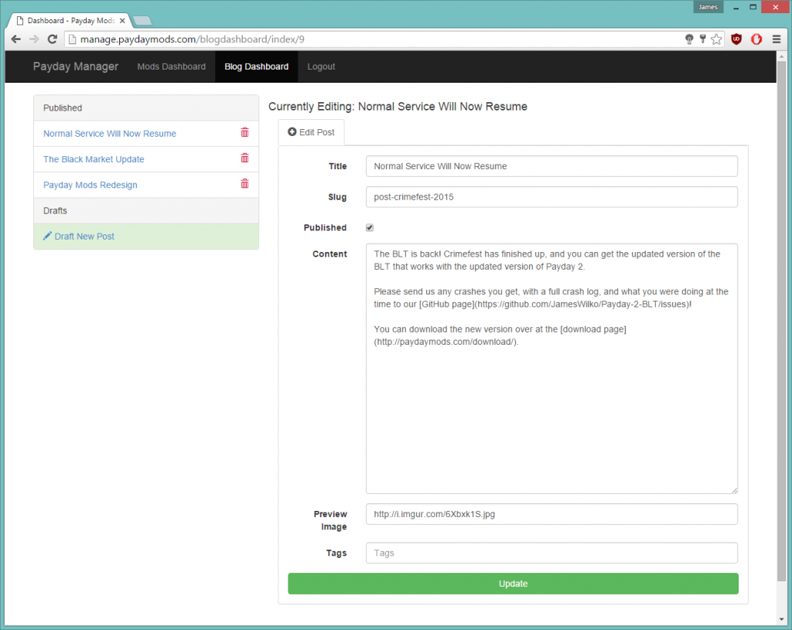Click the lightbulb icon in the address bar
This screenshot has width=792, height=630.
tap(689, 39)
